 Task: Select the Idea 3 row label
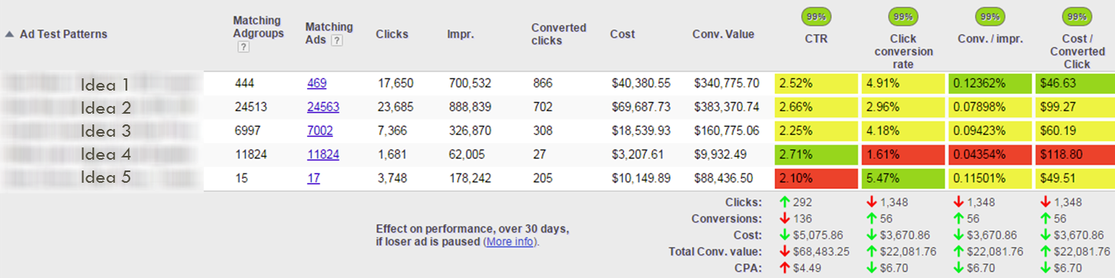[105, 131]
